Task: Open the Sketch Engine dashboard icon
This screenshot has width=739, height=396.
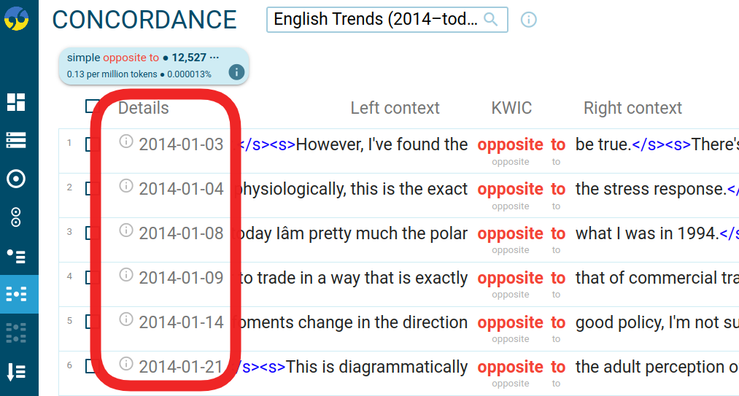Action: click(x=16, y=102)
